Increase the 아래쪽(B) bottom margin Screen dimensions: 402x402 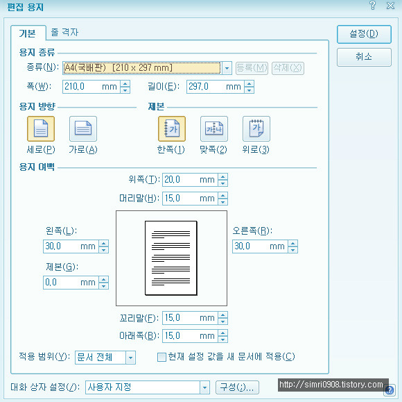(222, 333)
